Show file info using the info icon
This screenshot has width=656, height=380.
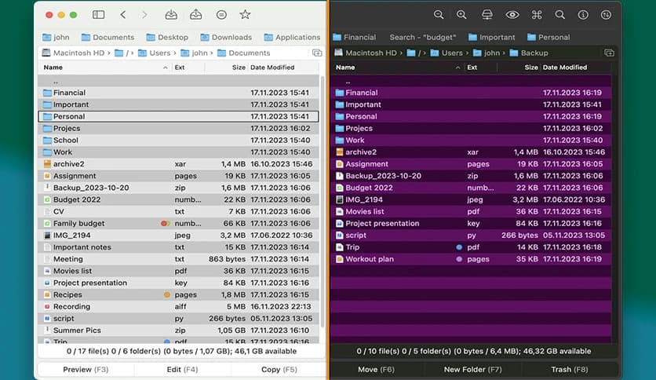coord(583,15)
